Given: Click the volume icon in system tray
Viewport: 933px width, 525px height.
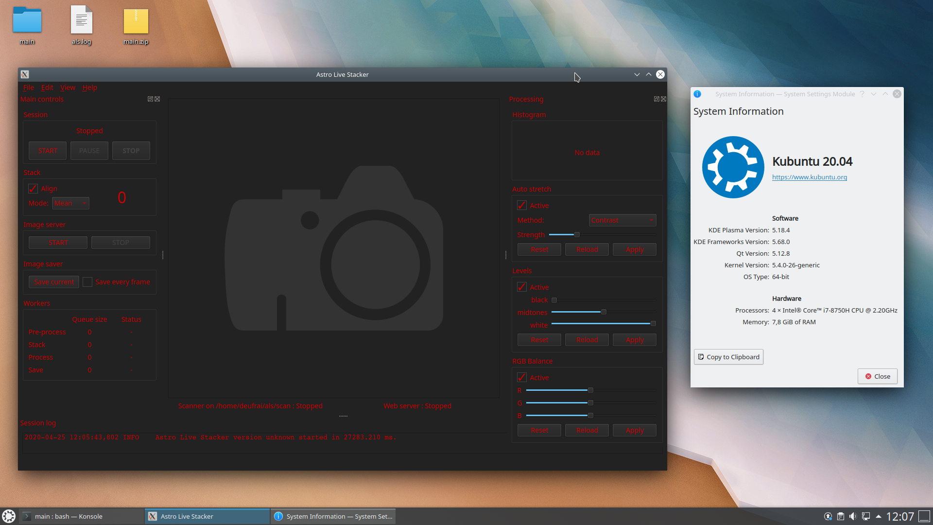Looking at the screenshot, I should point(853,516).
